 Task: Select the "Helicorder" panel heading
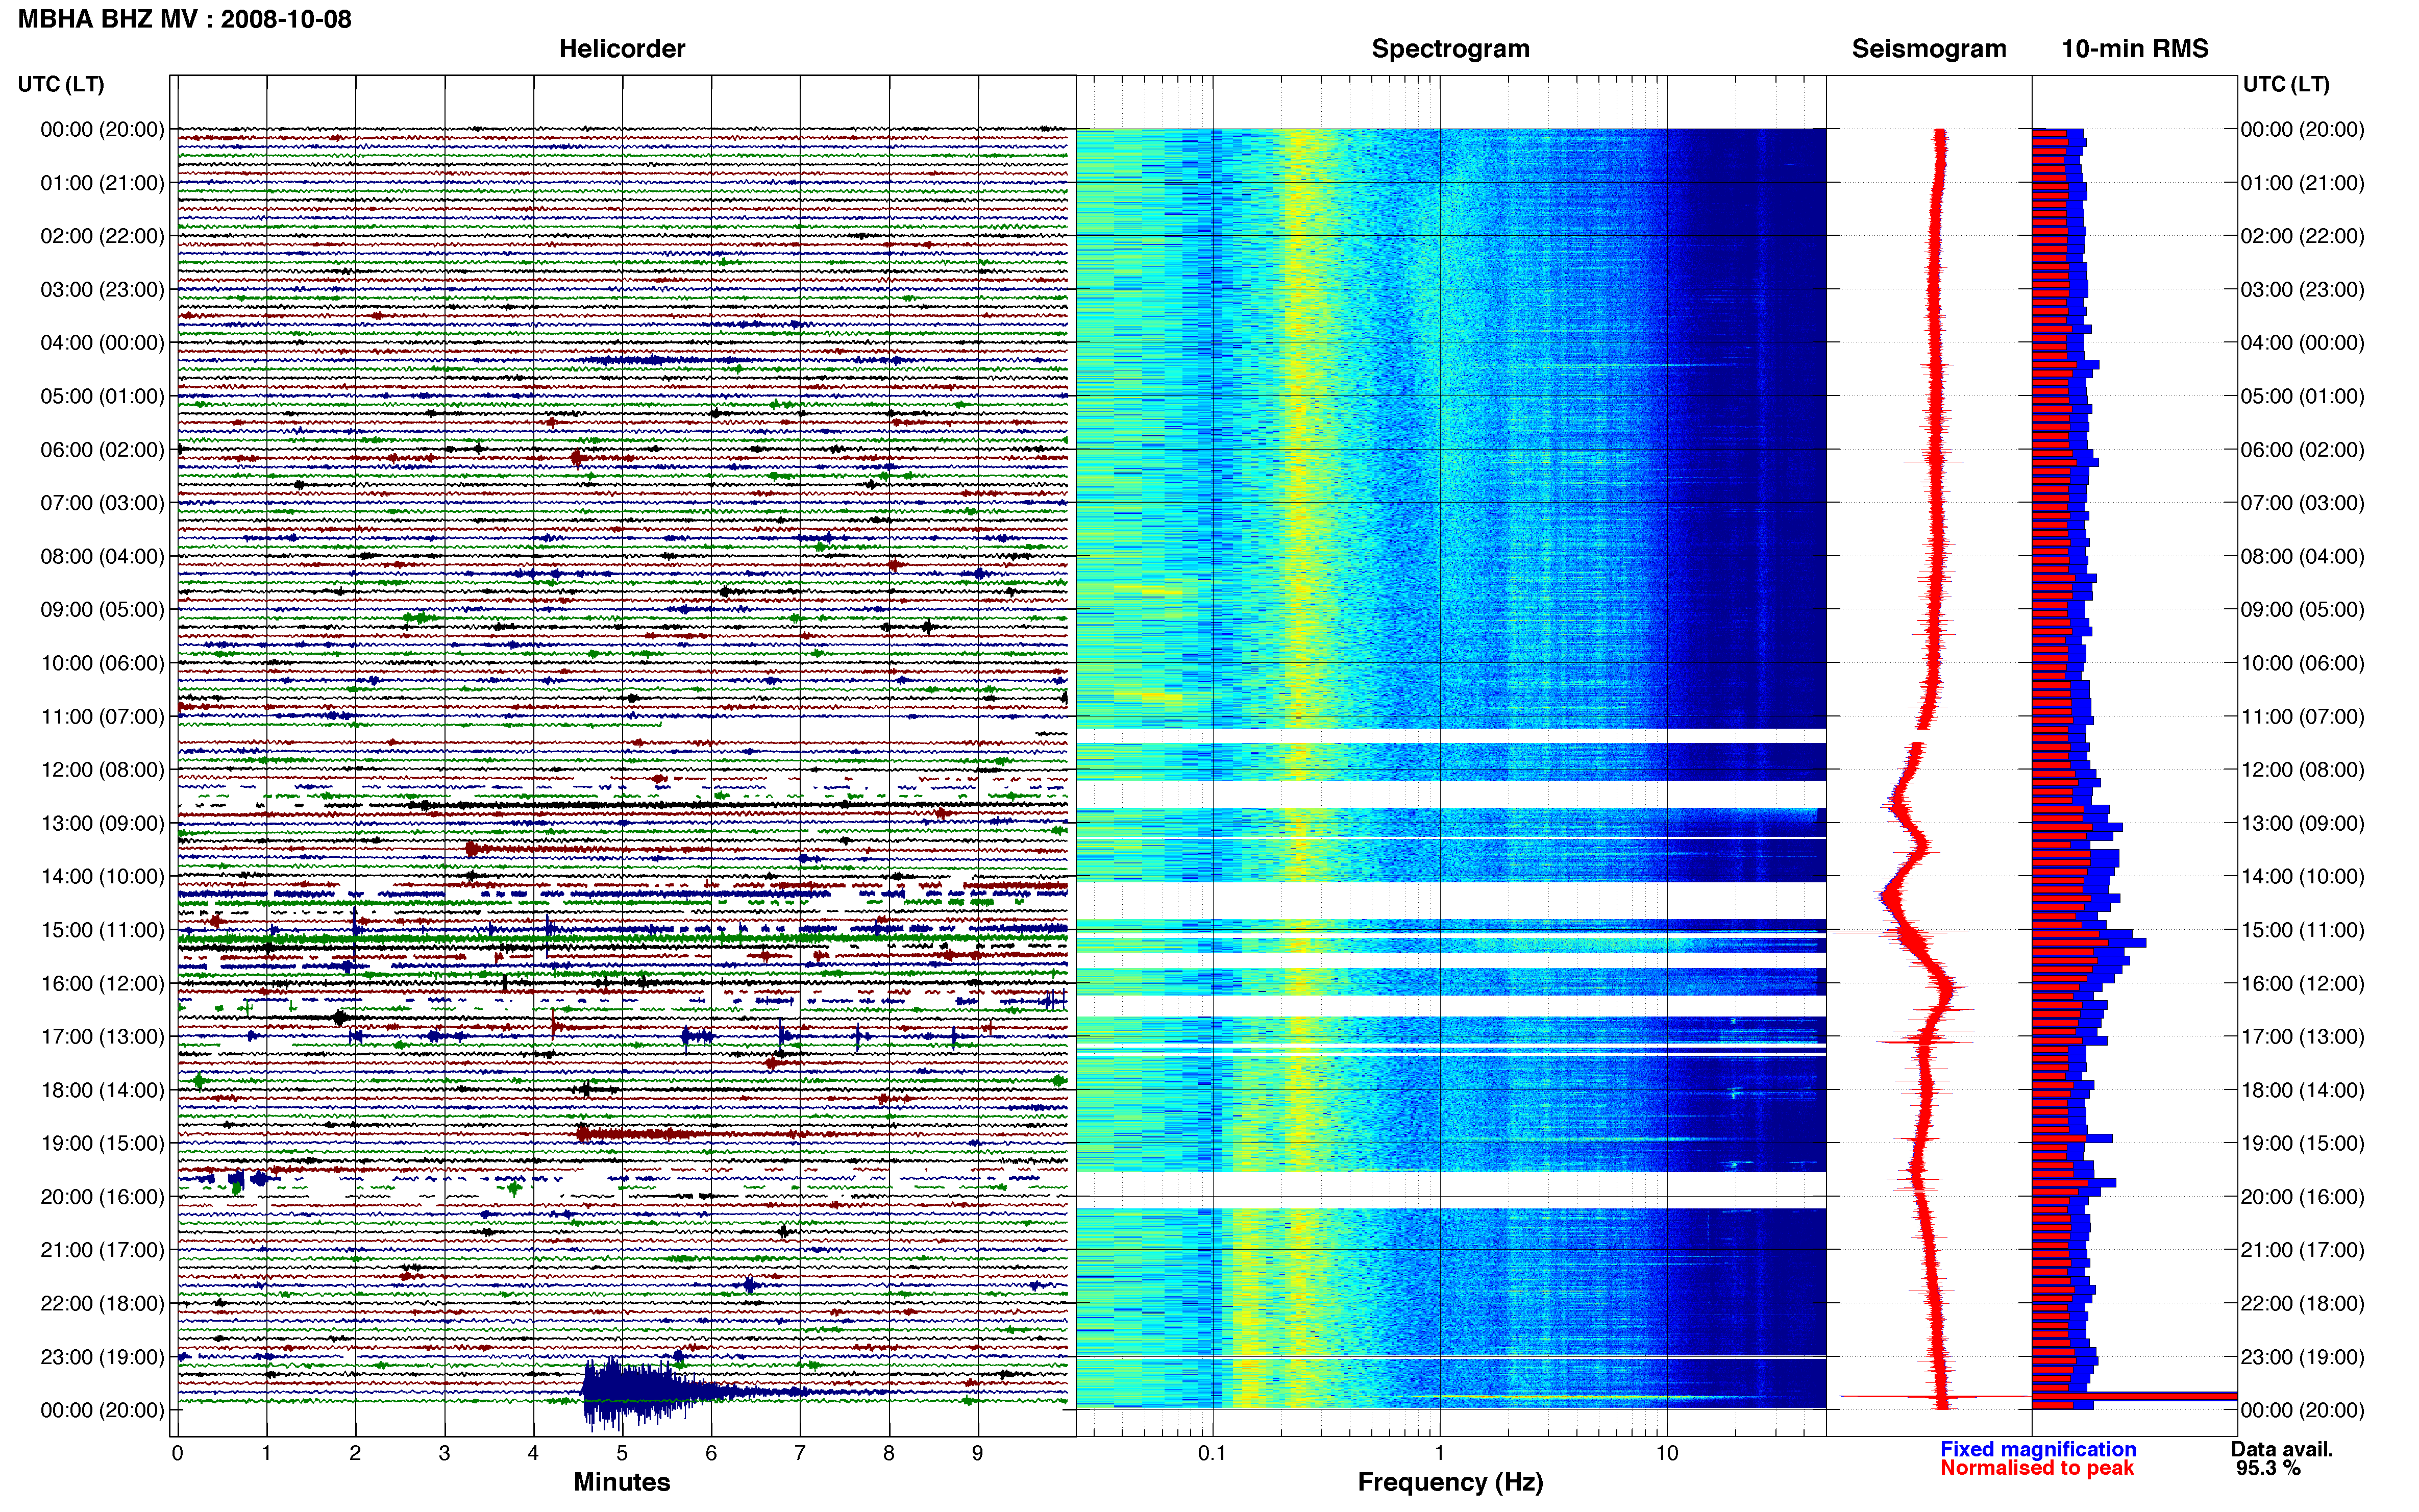622,49
